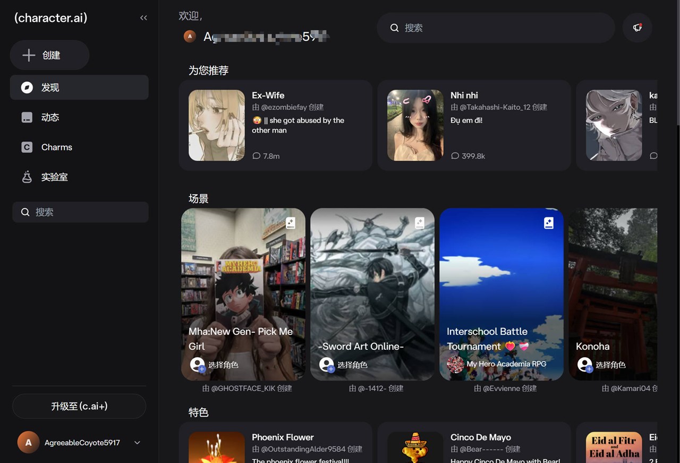
Task: Click the Phoenix Flower title
Action: 283,437
